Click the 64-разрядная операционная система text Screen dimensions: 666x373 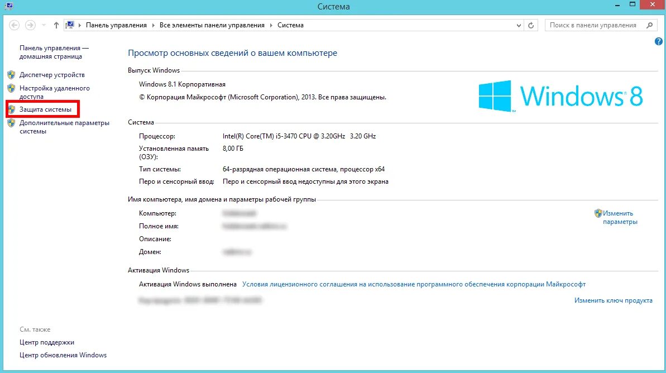[x=304, y=169]
